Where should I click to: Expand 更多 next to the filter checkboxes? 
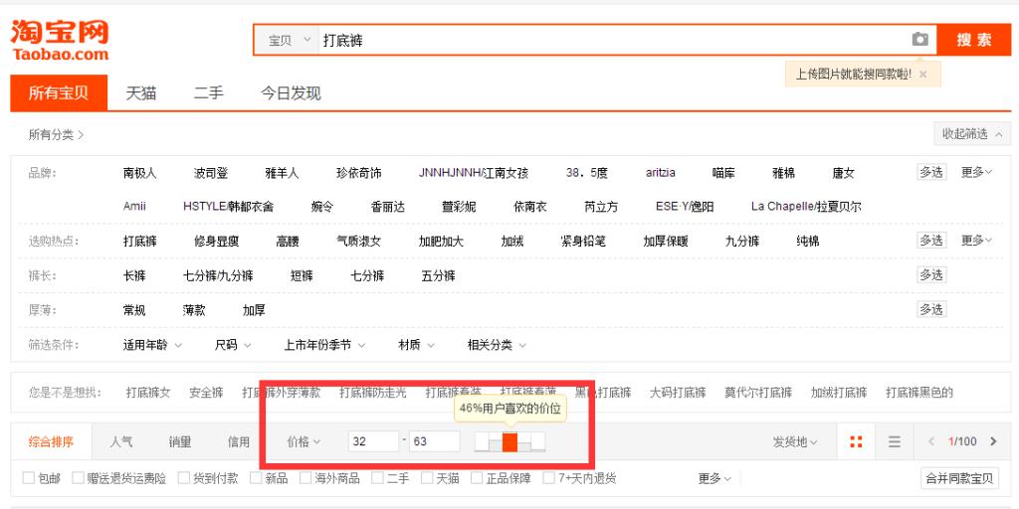(714, 478)
